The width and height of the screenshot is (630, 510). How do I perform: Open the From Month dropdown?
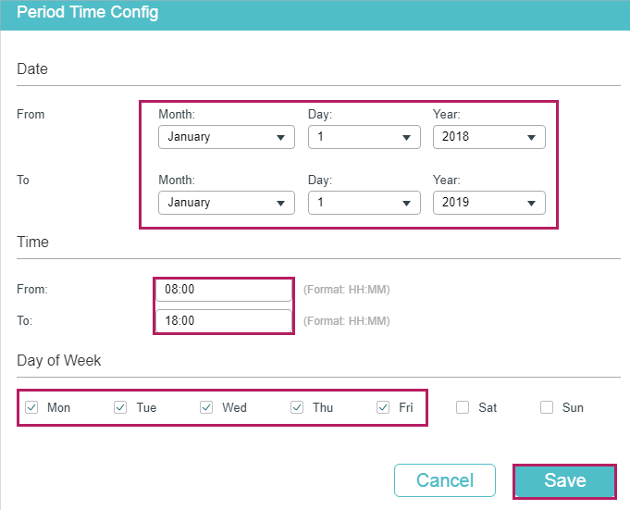point(226,137)
